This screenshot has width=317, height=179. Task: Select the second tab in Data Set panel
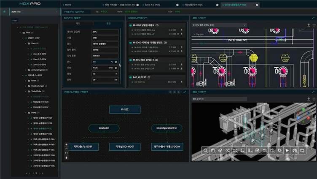108,24
